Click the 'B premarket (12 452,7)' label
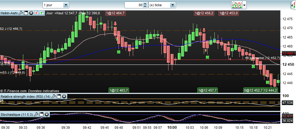The image size is (296, 130). click(262, 58)
